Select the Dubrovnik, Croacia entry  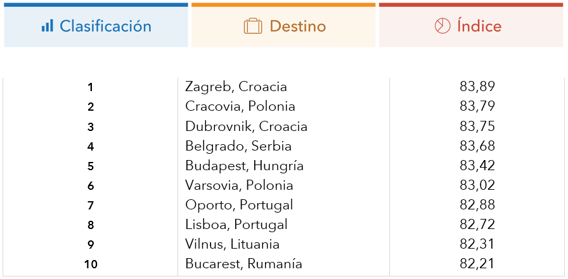point(247,127)
